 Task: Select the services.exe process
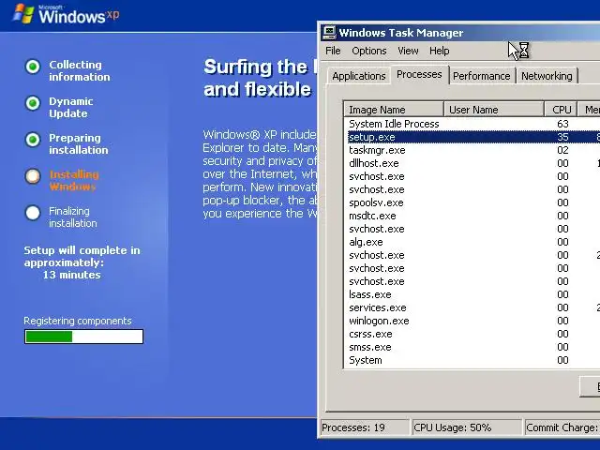click(x=472, y=307)
